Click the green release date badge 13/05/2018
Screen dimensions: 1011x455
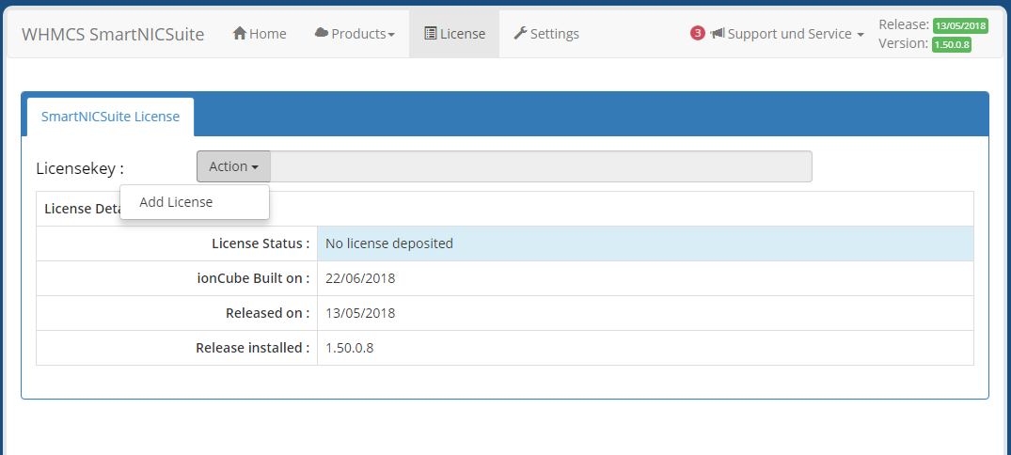pyautogui.click(x=960, y=25)
